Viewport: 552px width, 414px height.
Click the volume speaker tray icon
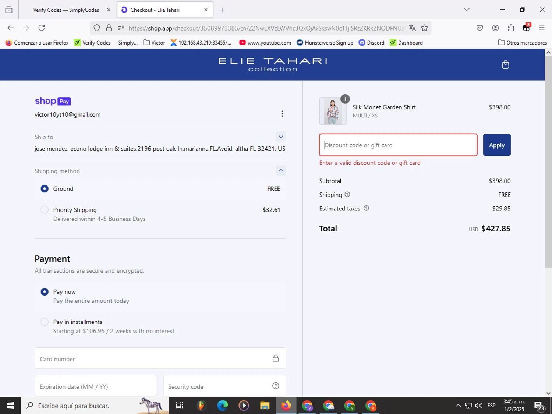tap(479, 406)
